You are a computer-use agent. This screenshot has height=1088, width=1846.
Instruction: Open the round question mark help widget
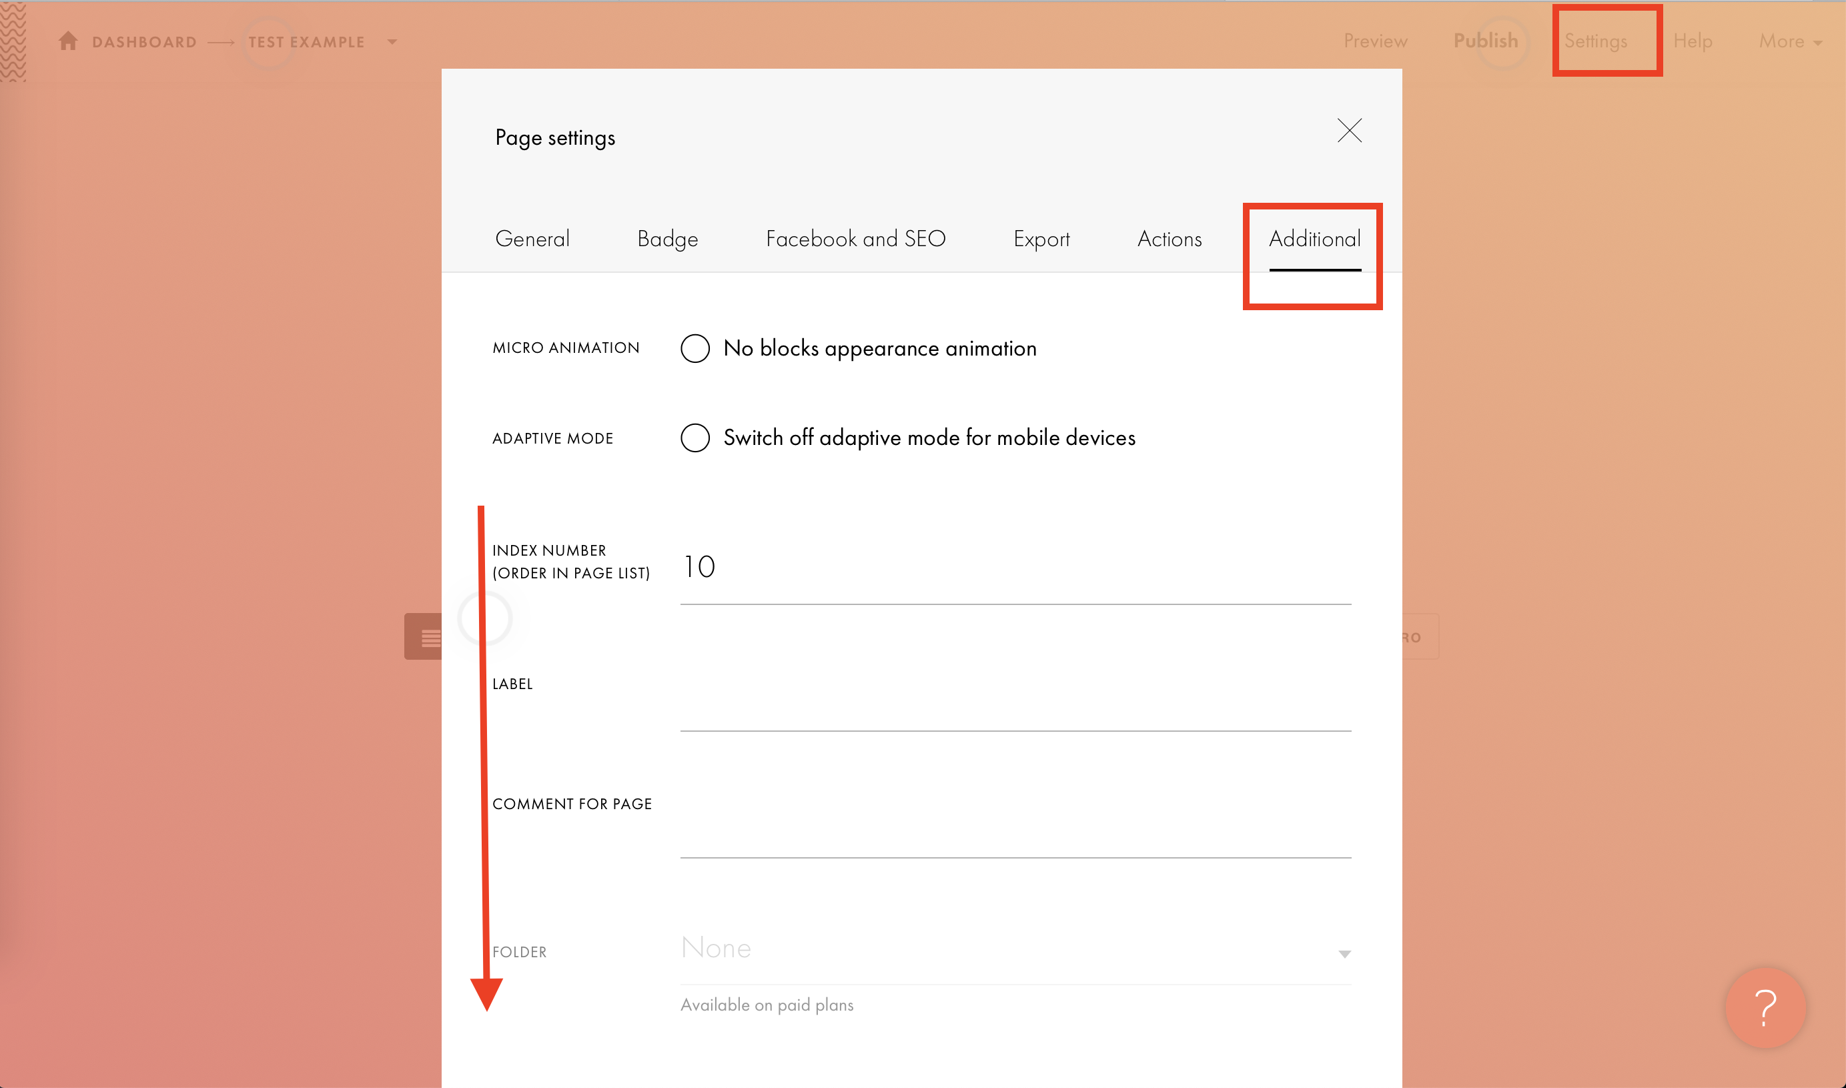pyautogui.click(x=1765, y=1007)
